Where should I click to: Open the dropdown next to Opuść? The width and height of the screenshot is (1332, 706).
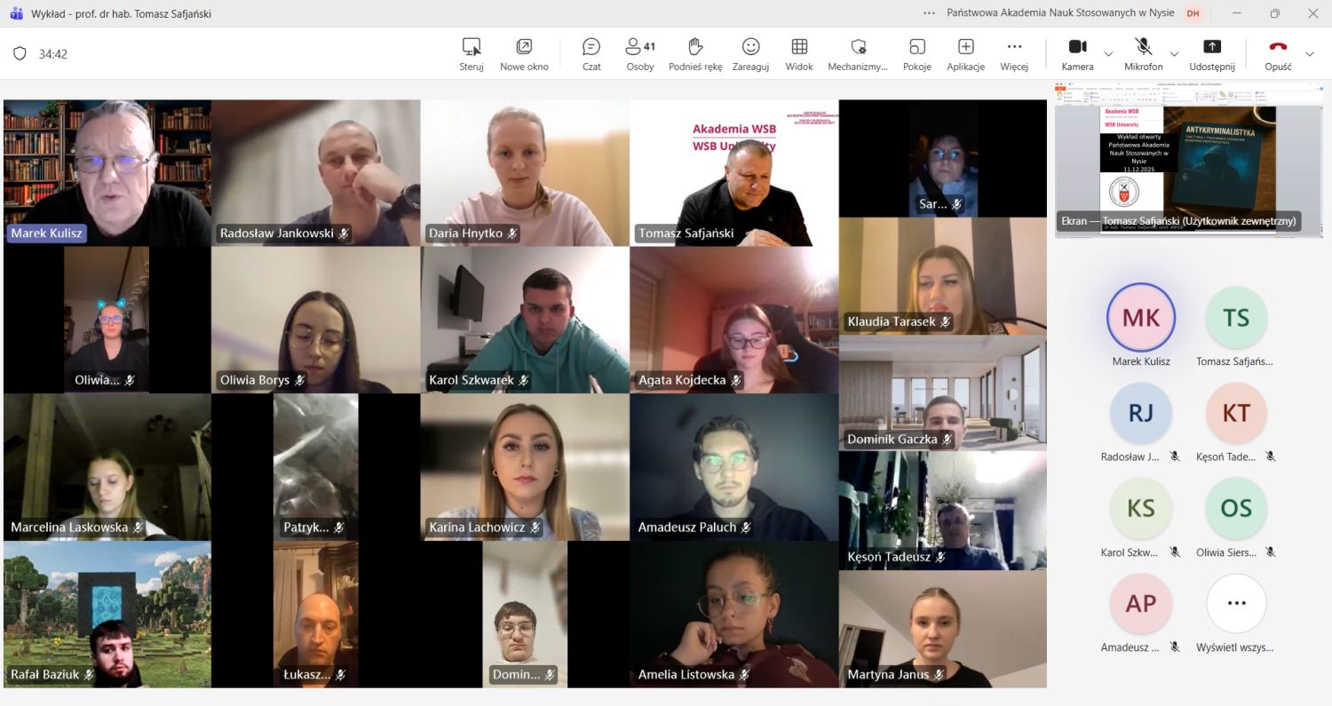point(1309,54)
